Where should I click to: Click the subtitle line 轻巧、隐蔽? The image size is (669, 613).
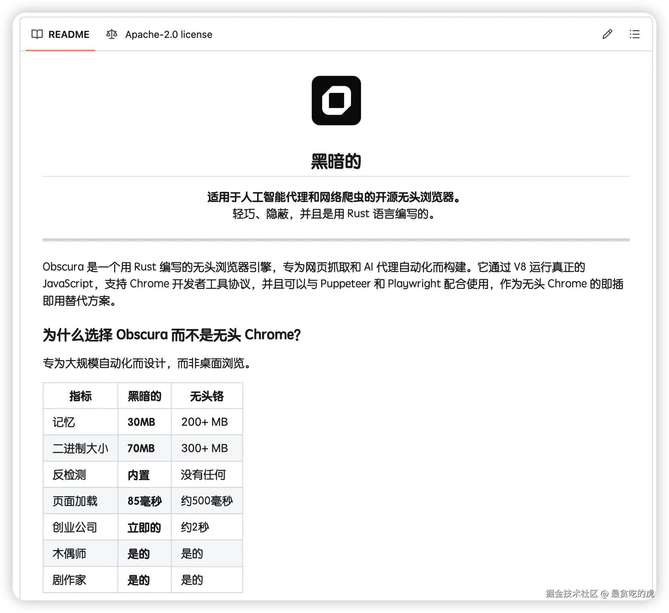(334, 214)
